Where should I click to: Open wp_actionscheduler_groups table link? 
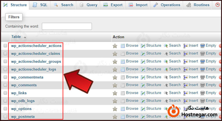(x=36, y=61)
